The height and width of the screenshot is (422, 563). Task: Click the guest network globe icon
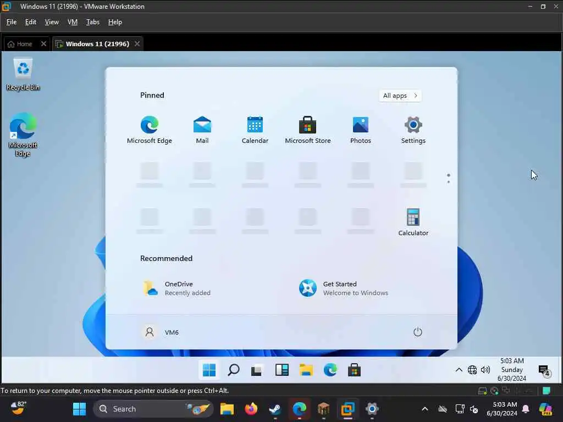click(x=472, y=370)
